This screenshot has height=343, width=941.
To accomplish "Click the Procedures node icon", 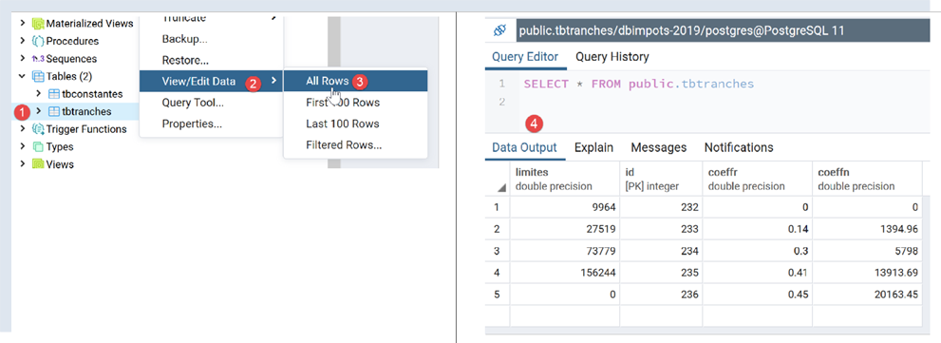I will click(38, 41).
